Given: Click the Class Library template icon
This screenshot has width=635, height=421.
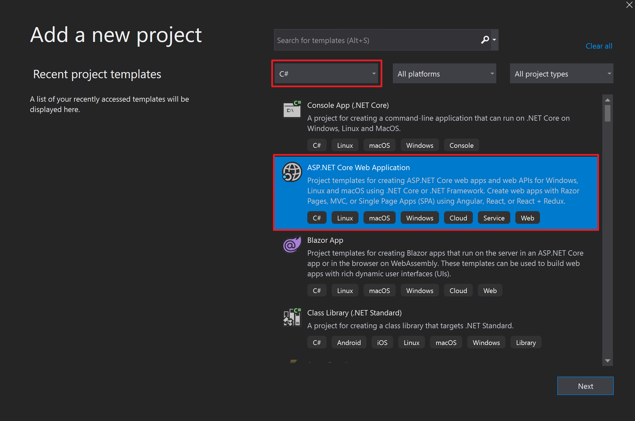Looking at the screenshot, I should pos(292,317).
